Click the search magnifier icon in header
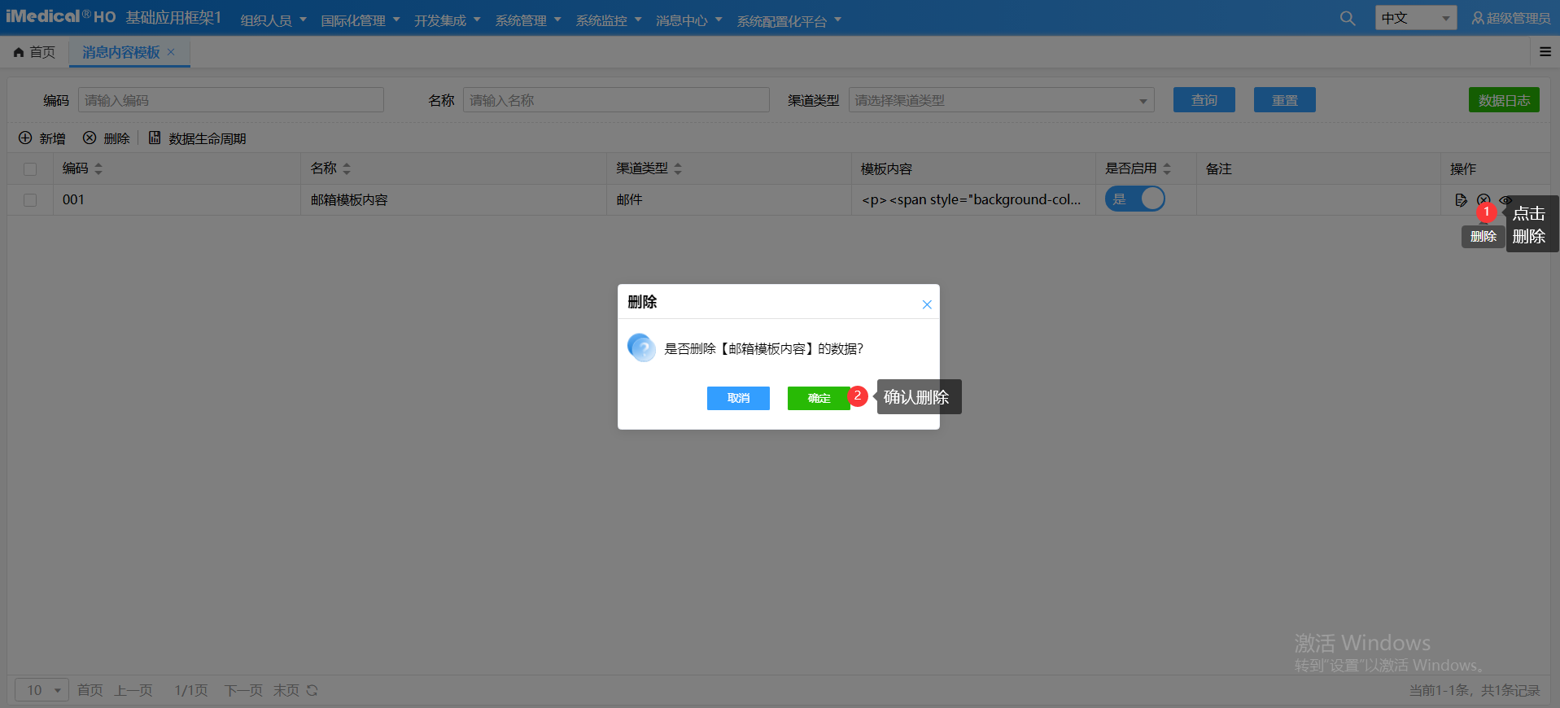Viewport: 1560px width, 708px height. pyautogui.click(x=1348, y=19)
